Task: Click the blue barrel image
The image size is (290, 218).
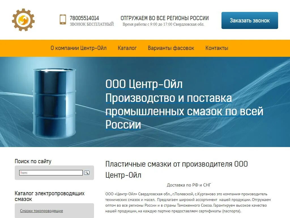Action: pos(54,103)
